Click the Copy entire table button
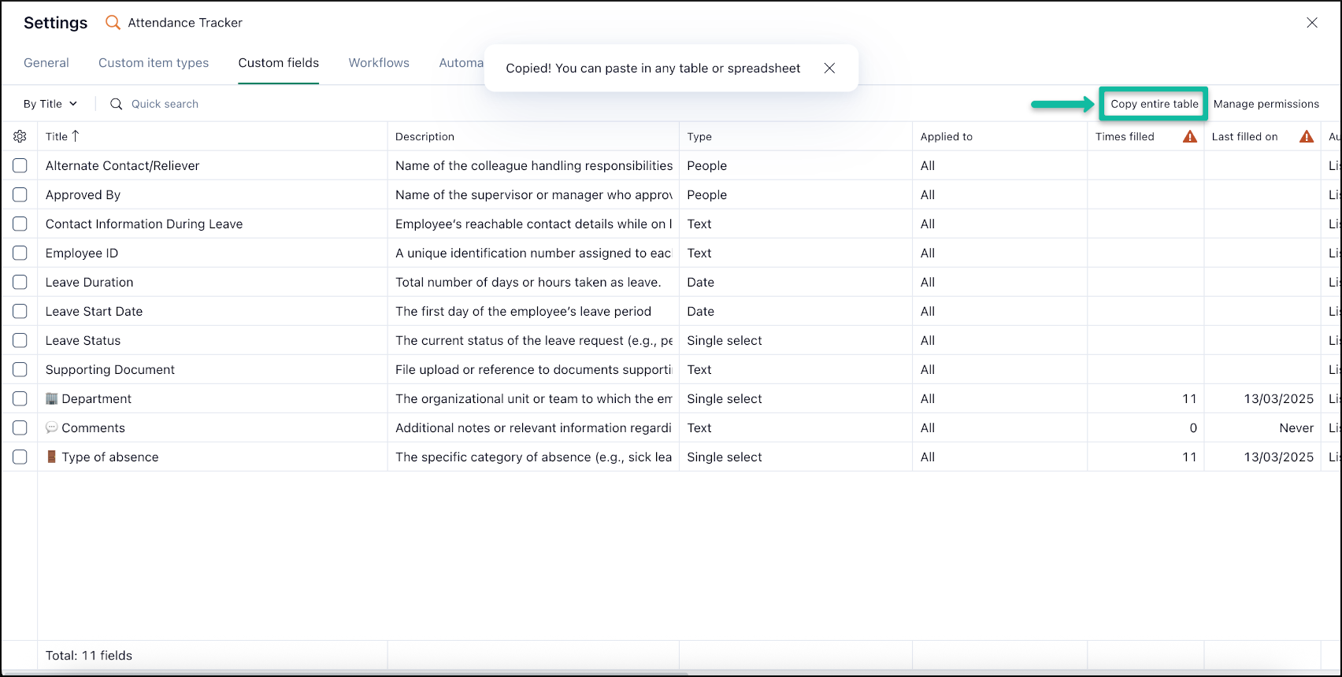 pyautogui.click(x=1154, y=104)
